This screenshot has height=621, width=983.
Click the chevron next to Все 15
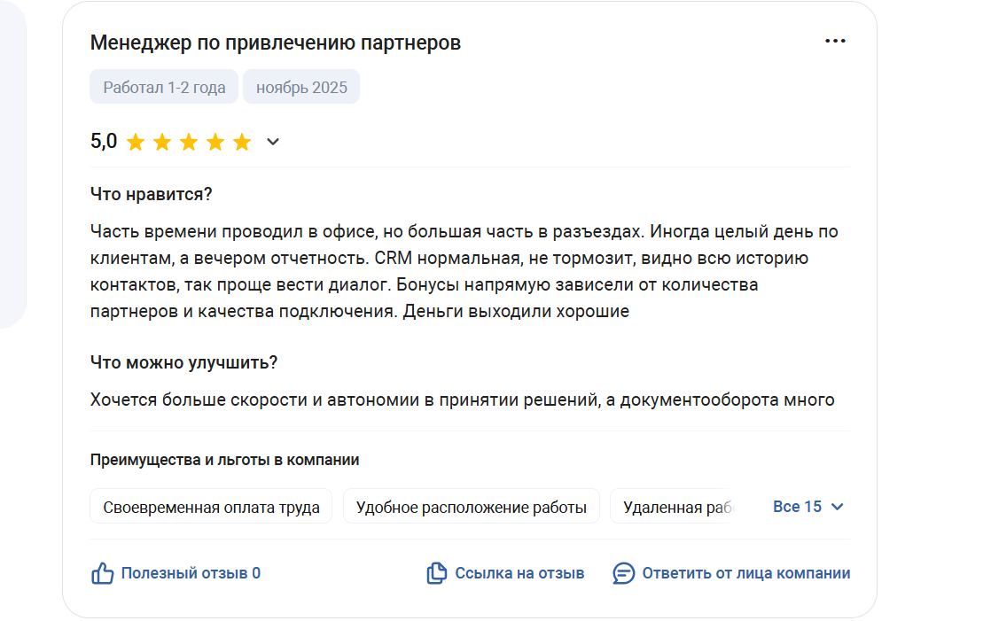(x=838, y=507)
